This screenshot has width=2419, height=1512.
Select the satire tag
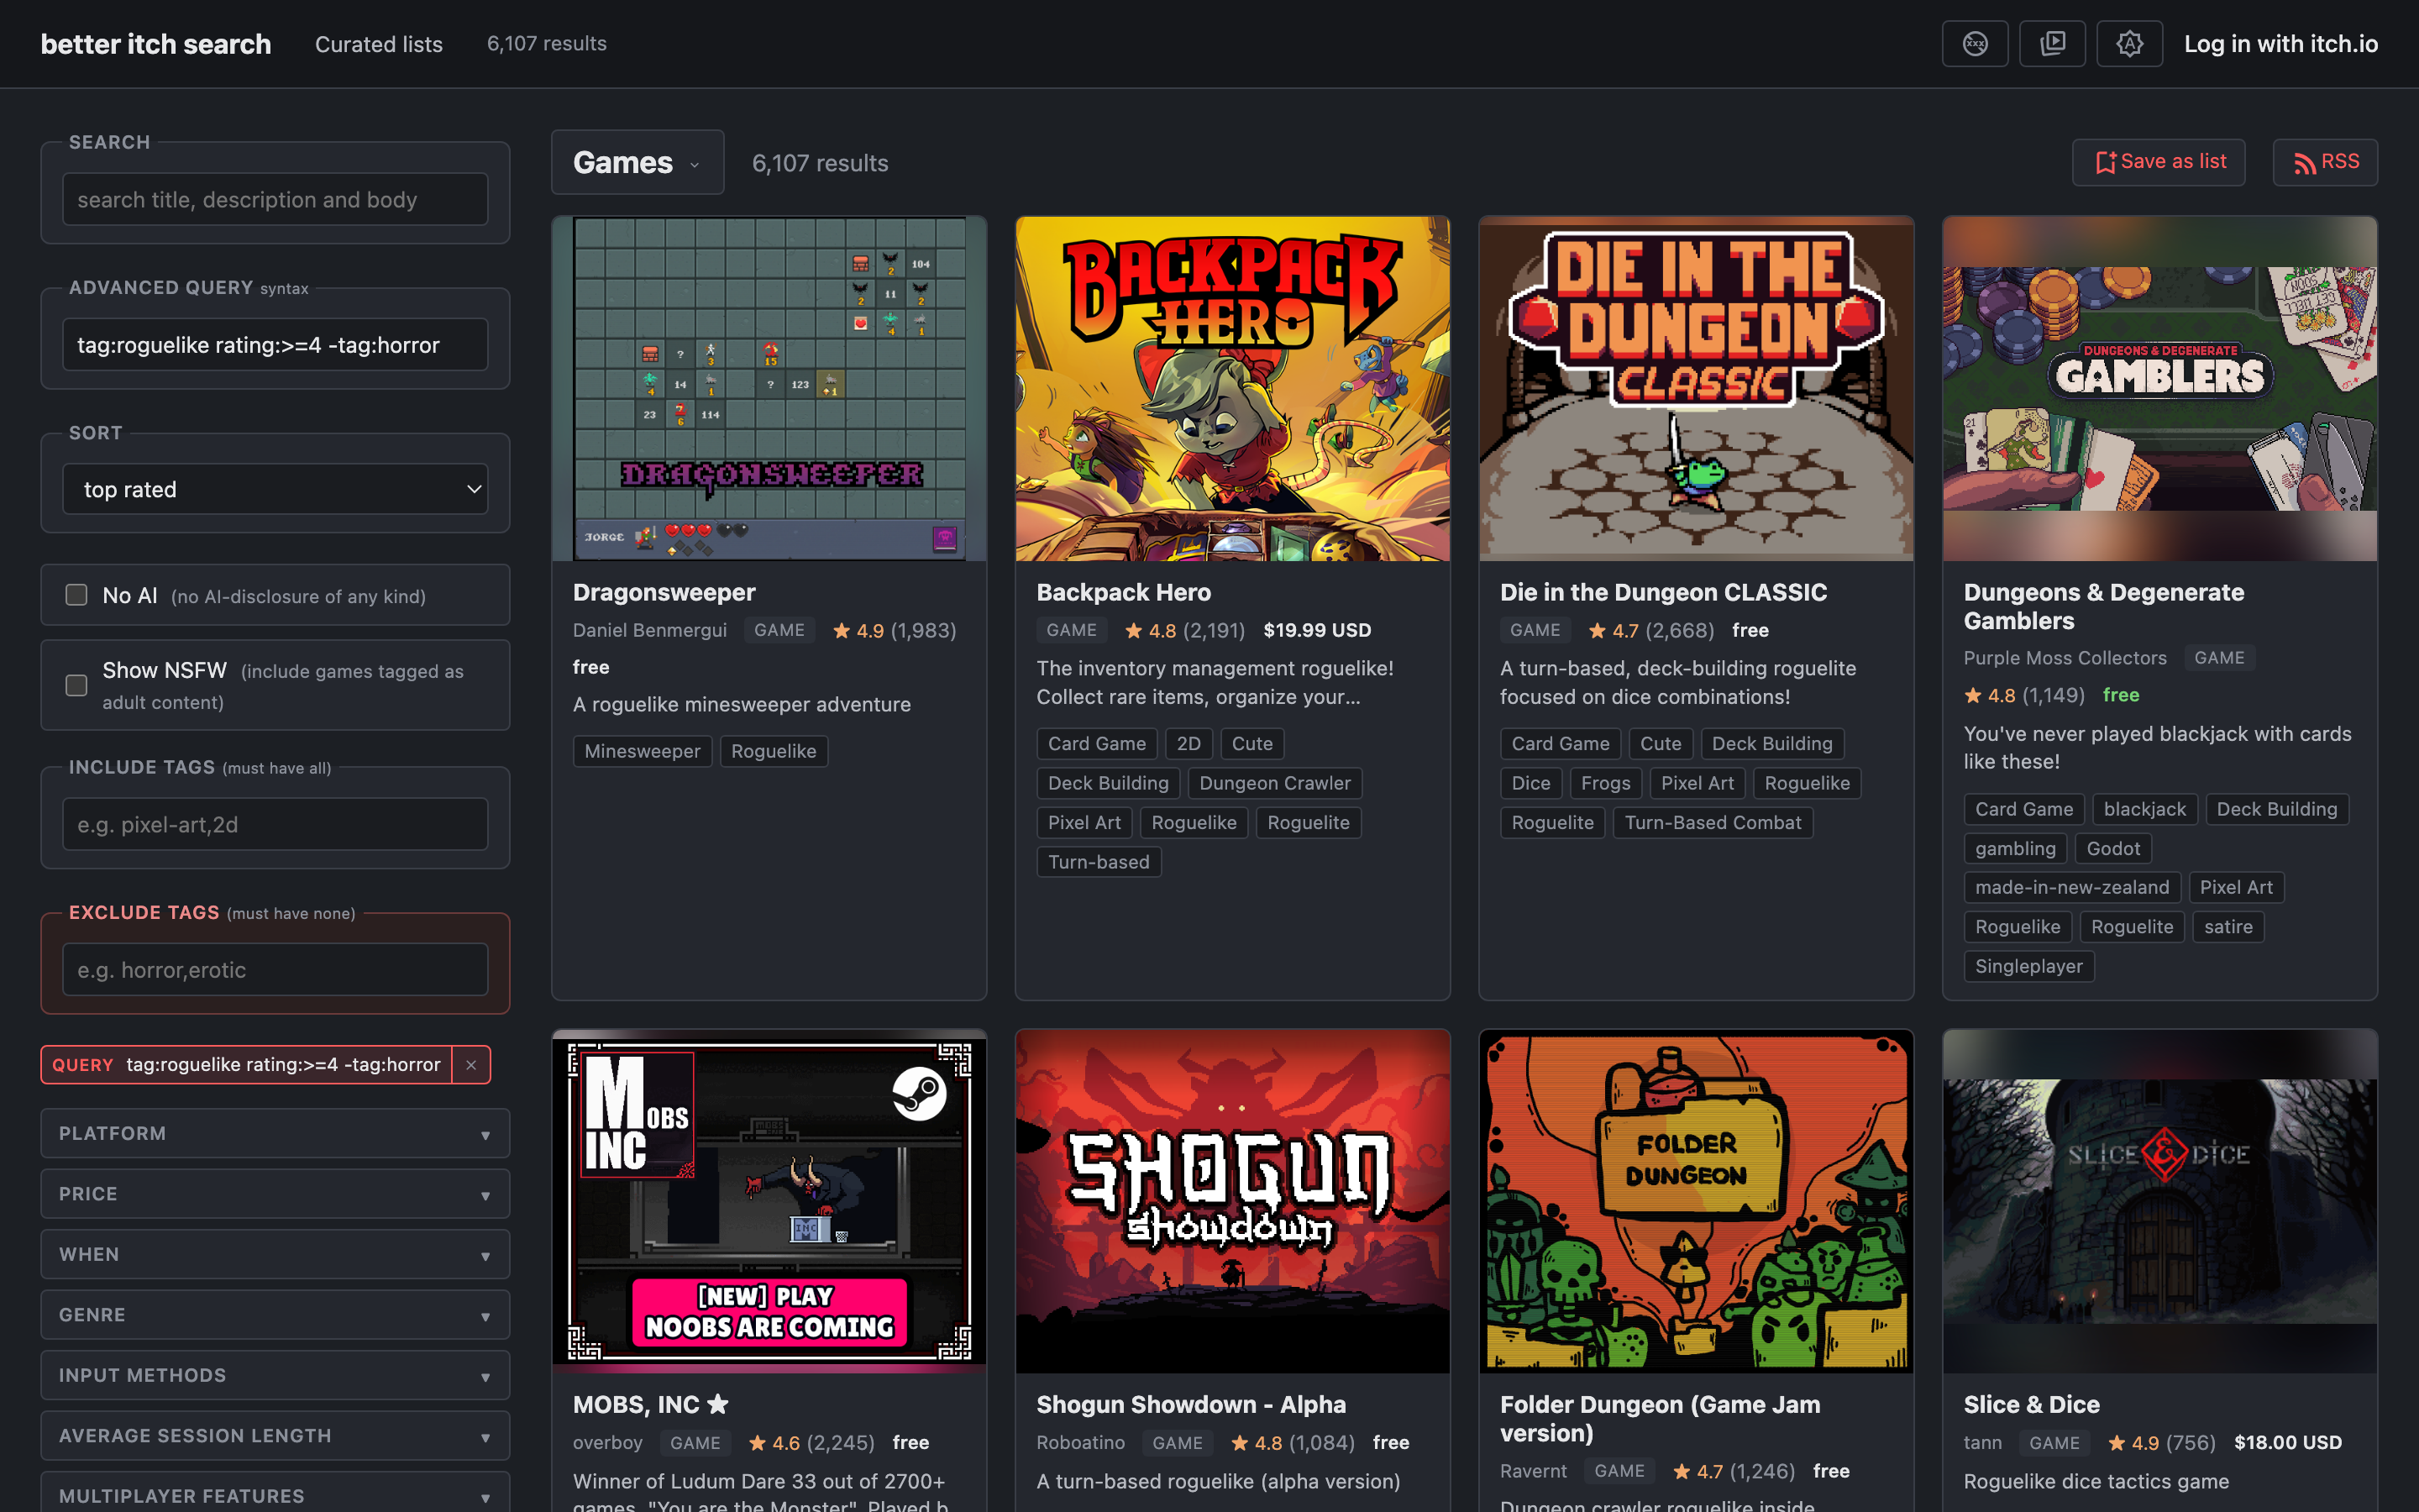click(x=2228, y=927)
